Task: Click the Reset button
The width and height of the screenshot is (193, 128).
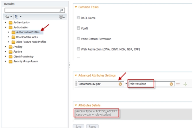Action: (x=92, y=126)
